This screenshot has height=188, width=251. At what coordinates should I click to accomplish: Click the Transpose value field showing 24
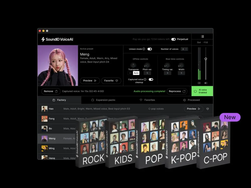click(130, 73)
